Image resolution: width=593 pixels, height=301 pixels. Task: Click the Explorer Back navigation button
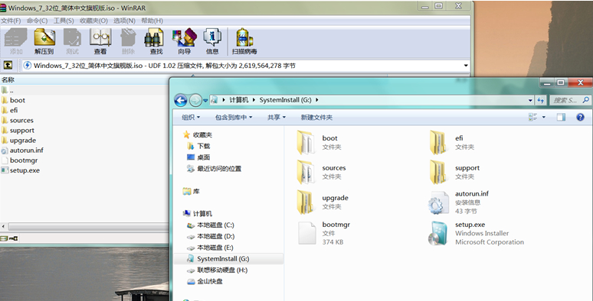181,100
